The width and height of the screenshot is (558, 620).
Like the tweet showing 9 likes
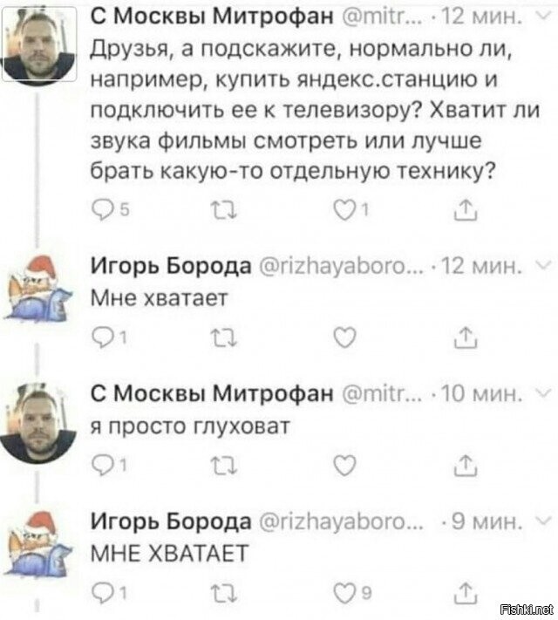[345, 595]
